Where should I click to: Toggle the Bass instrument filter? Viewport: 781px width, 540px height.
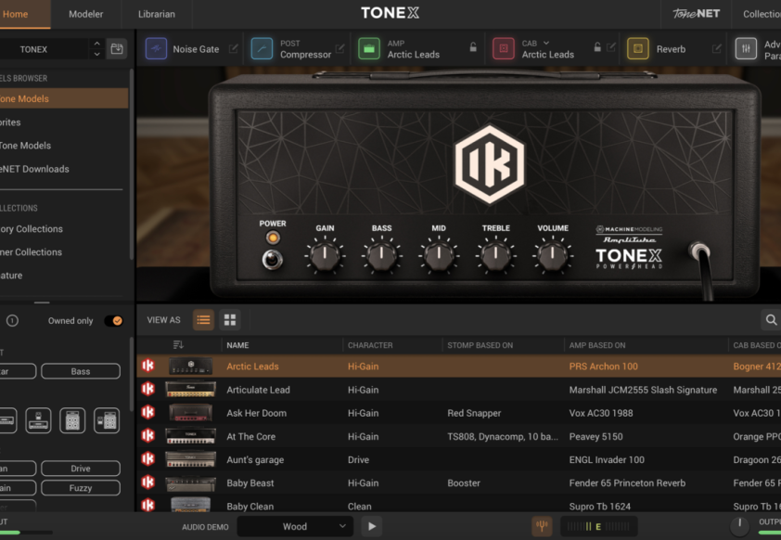point(80,371)
